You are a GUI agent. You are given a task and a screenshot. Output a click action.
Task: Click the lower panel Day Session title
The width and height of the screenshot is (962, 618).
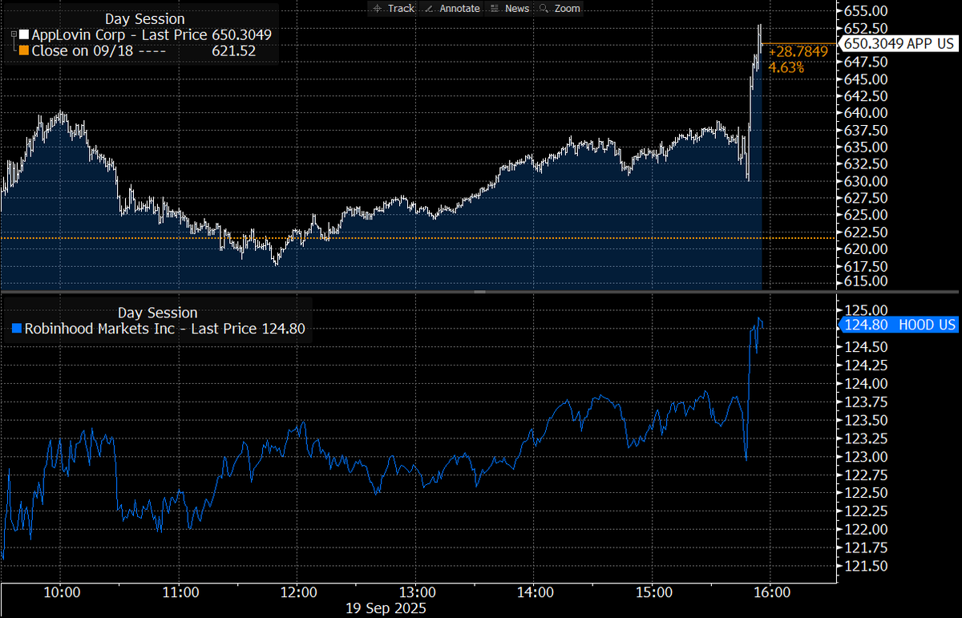(157, 313)
